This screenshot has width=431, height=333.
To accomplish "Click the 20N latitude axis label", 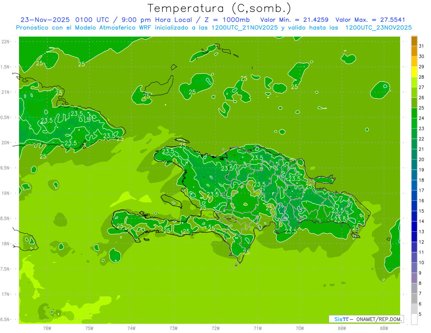I will pos(6,143).
